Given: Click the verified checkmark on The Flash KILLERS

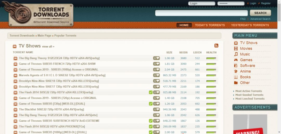Looking at the screenshot, I should pyautogui.click(x=151, y=92).
